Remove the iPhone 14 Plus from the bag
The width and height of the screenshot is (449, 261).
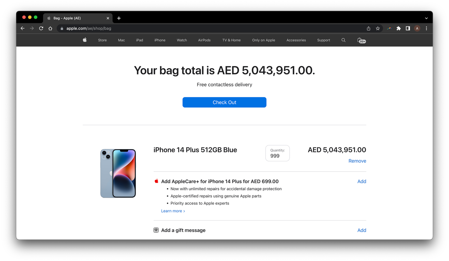(x=357, y=161)
